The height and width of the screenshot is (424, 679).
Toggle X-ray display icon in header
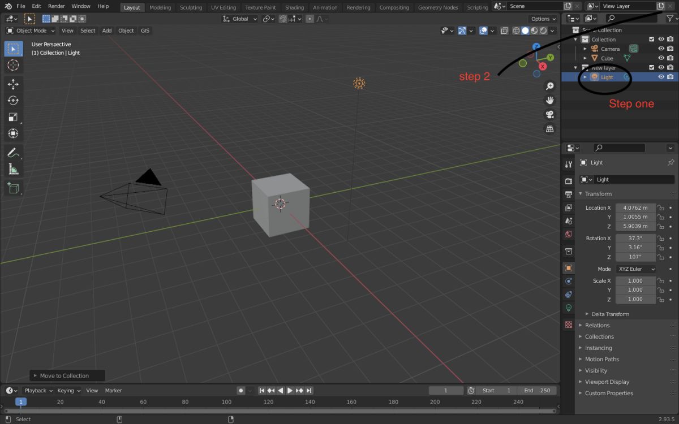(x=504, y=31)
